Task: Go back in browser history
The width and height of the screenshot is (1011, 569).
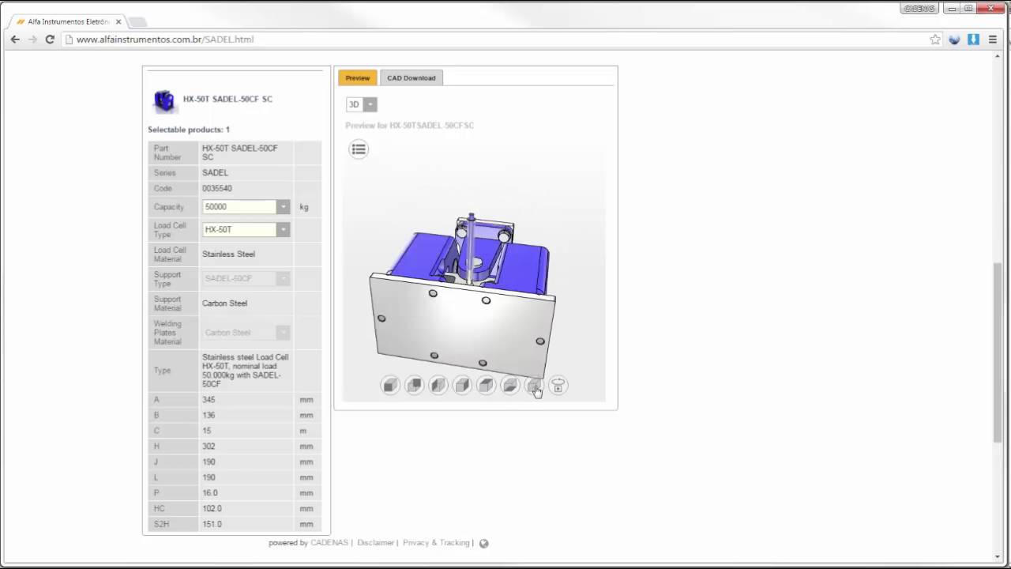Action: tap(15, 39)
